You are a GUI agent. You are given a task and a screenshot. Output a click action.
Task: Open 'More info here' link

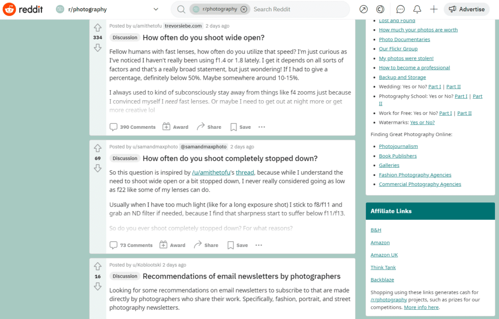[421, 307]
